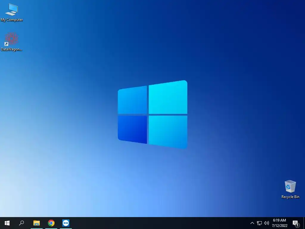Image resolution: width=305 pixels, height=229 pixels.
Task: Select the My Computer desktop icon
Action: tap(12, 13)
